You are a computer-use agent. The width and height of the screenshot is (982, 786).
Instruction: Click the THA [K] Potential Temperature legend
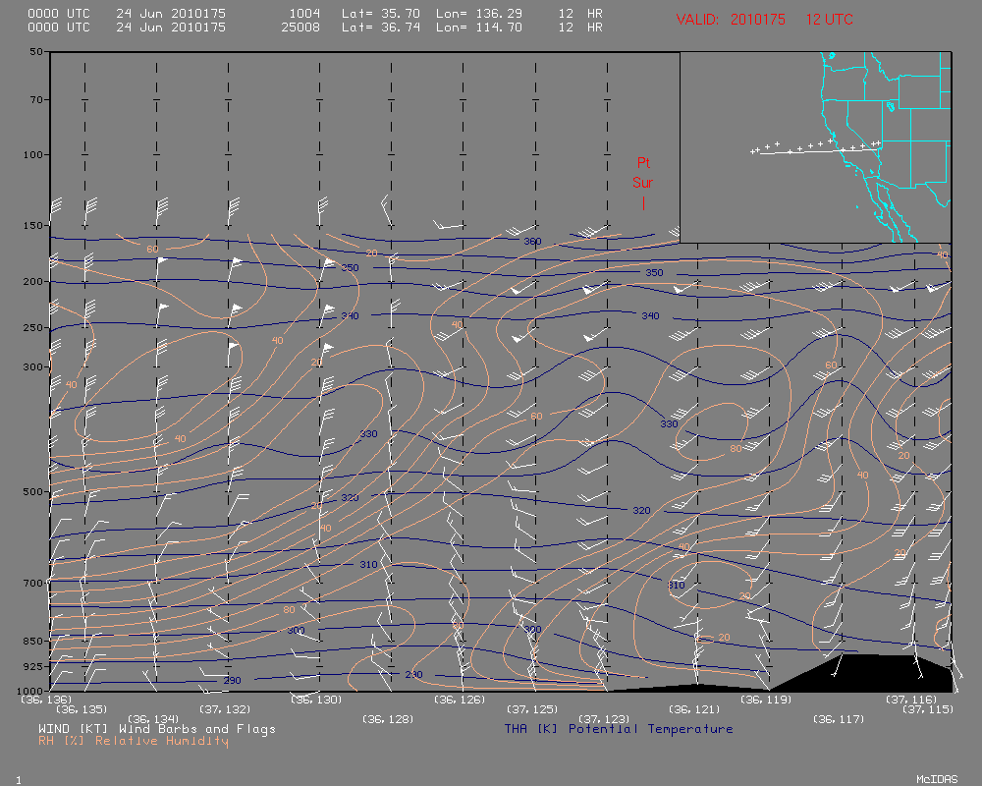[619, 729]
